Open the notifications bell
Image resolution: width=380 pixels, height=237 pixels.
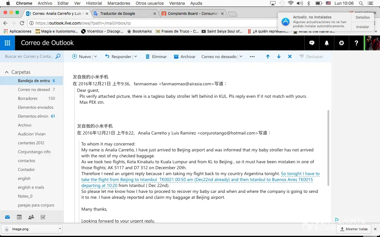pyautogui.click(x=327, y=43)
